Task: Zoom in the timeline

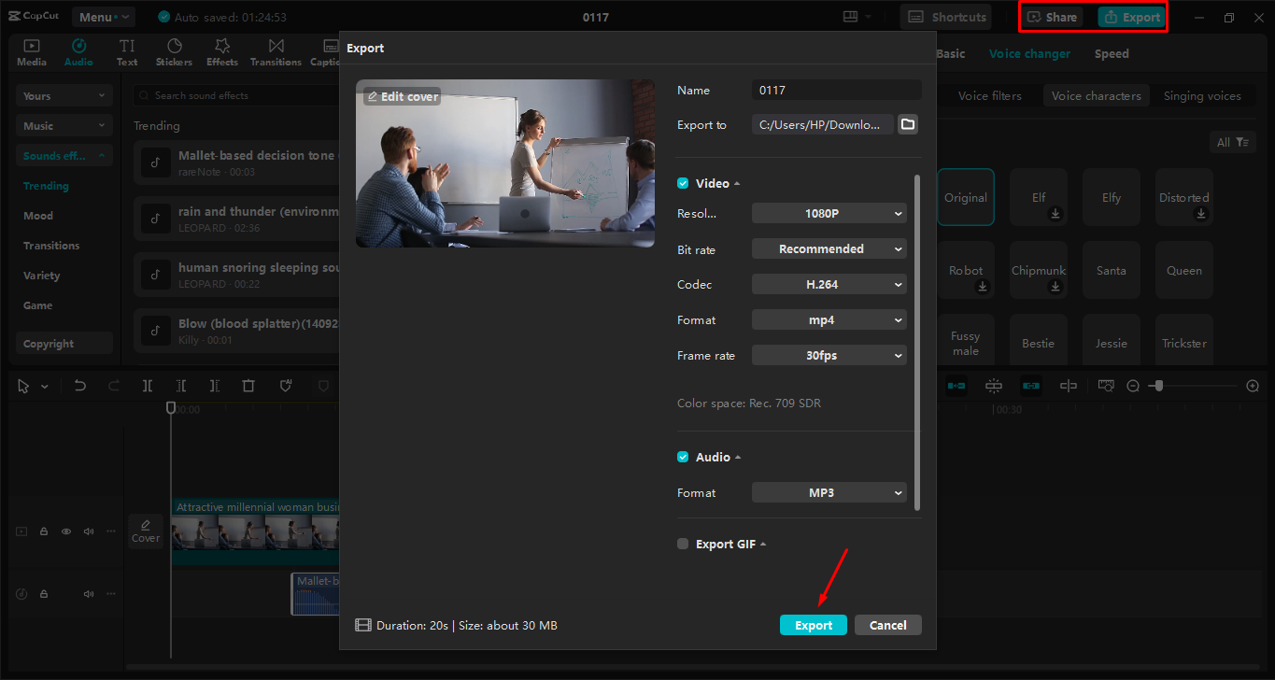Action: pyautogui.click(x=1253, y=386)
